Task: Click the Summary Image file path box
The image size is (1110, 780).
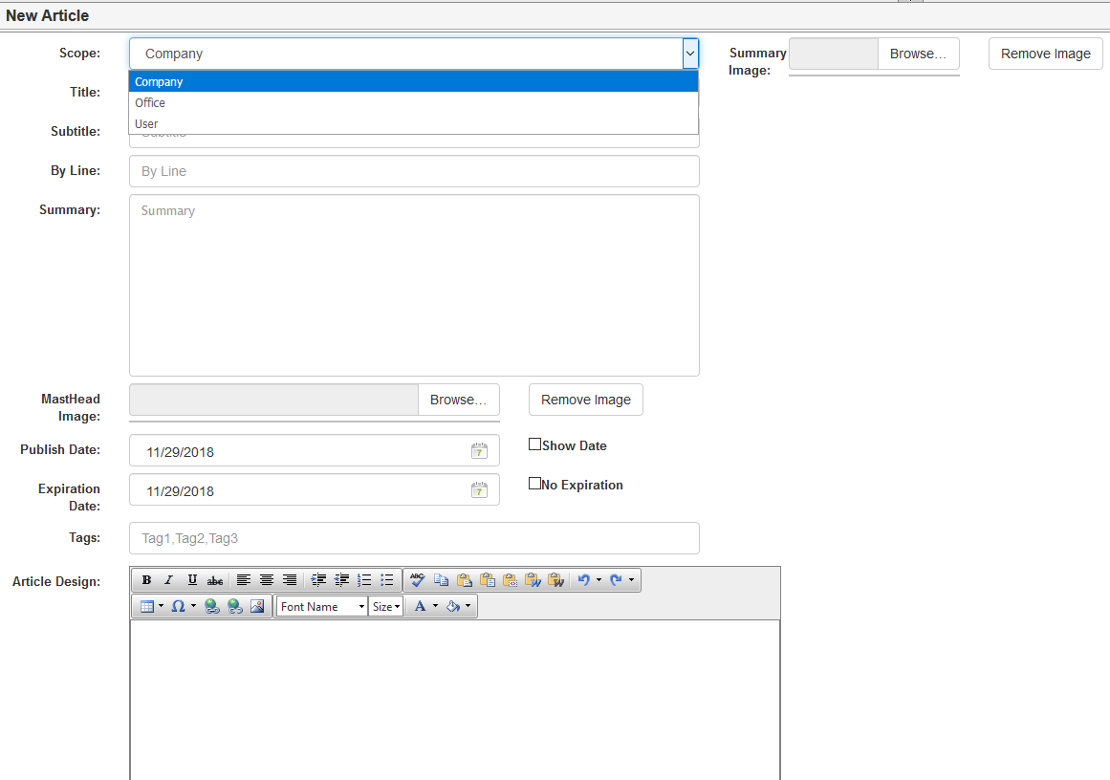Action: click(834, 54)
